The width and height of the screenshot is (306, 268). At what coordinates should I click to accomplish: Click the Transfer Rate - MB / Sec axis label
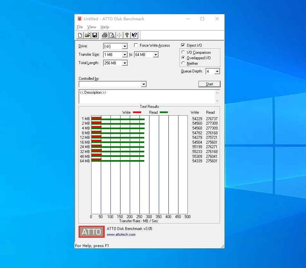tap(139, 221)
